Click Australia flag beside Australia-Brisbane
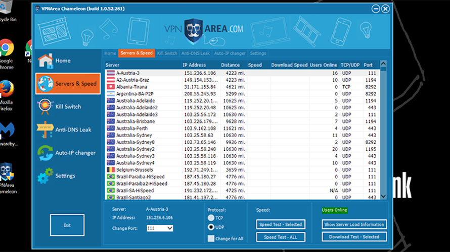 (111, 121)
